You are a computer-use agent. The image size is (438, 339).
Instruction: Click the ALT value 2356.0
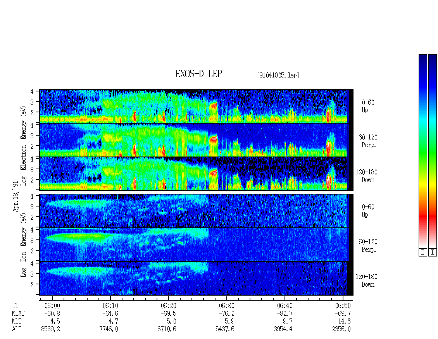341,329
